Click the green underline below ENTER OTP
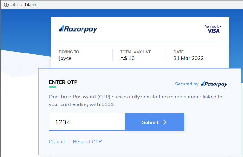Image resolution: width=243 pixels, height=157 pixels. point(53,87)
